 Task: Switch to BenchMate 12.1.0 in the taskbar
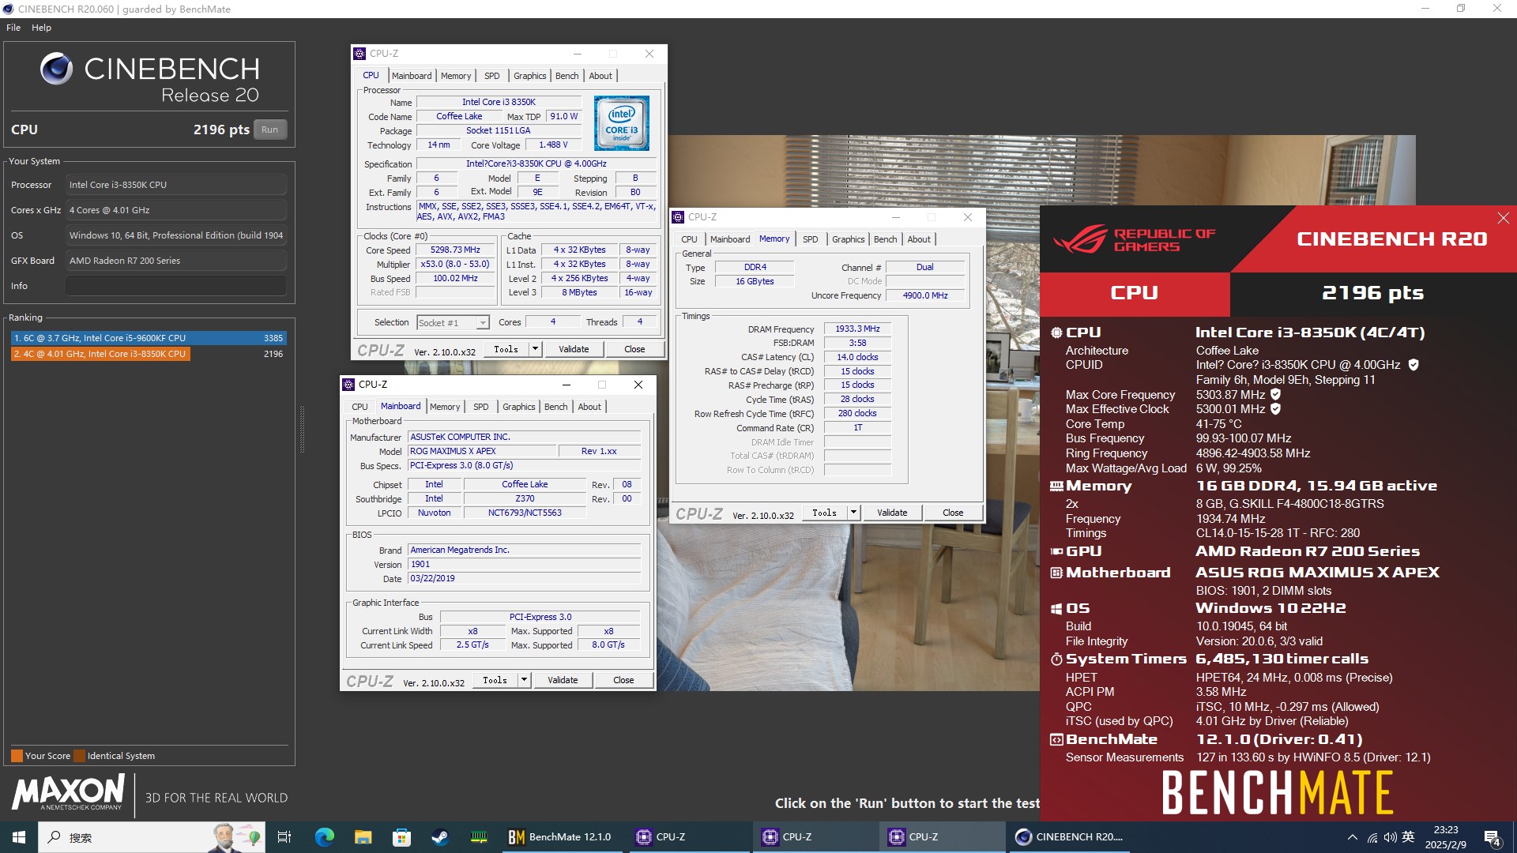click(561, 837)
